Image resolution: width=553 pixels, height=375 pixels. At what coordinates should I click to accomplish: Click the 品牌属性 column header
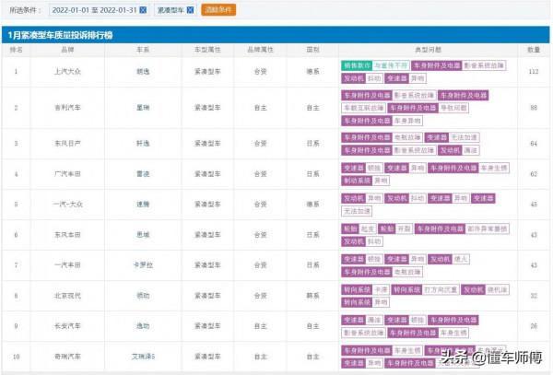260,50
